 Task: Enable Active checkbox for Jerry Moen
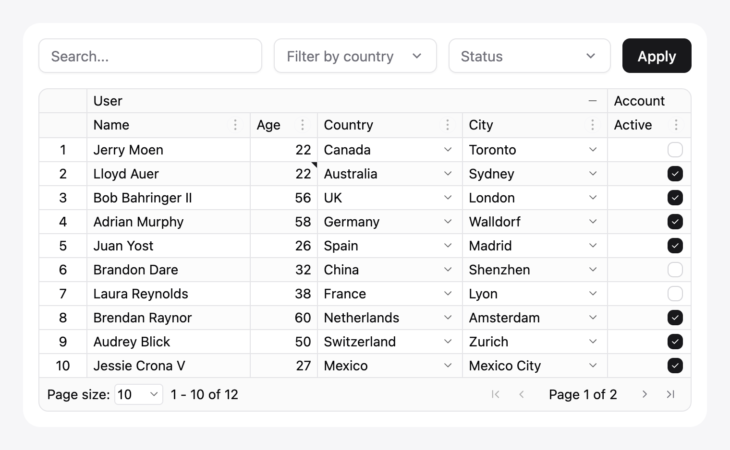(x=675, y=150)
